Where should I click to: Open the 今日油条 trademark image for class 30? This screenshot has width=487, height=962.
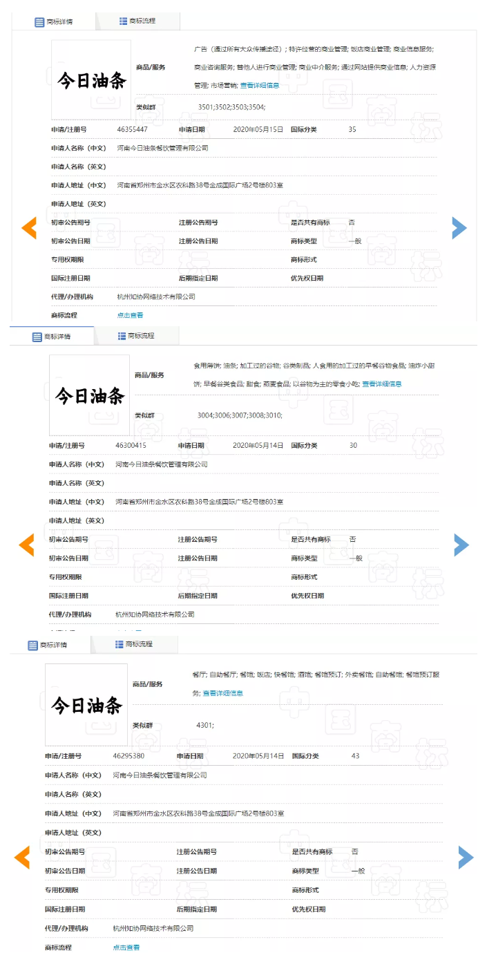coord(90,395)
